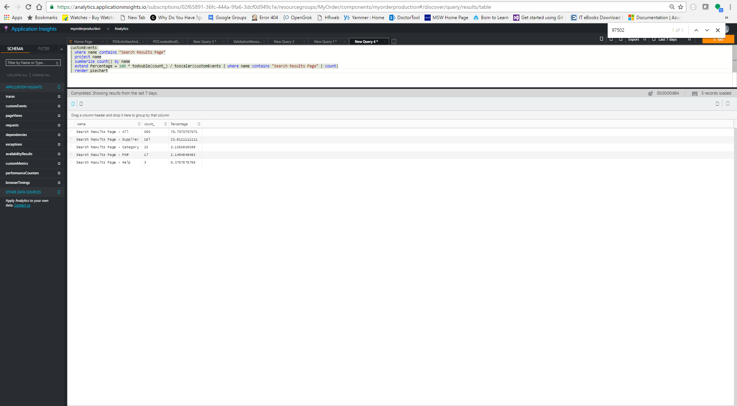
Task: Click the Application Insights lightbulb logo
Action: [6, 29]
